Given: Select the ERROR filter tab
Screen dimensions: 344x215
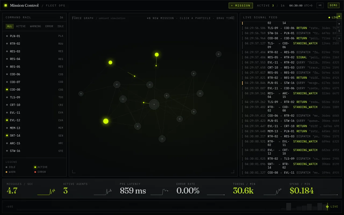Looking at the screenshot, I should pyautogui.click(x=49, y=26).
